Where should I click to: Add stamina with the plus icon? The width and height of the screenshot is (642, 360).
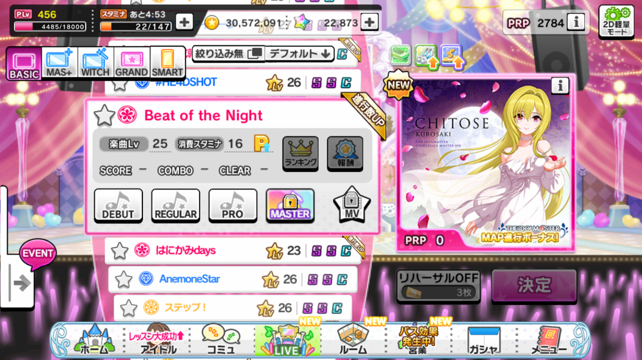click(184, 21)
